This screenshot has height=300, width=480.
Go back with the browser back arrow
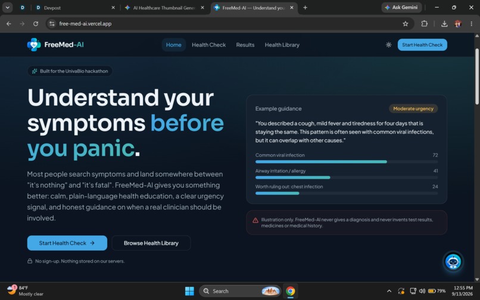[9, 24]
